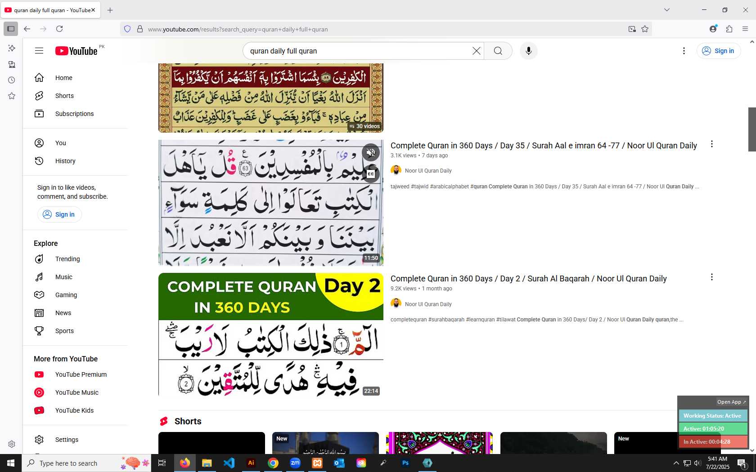The height and width of the screenshot is (472, 756).
Task: Go back in the browser
Action: click(x=27, y=29)
